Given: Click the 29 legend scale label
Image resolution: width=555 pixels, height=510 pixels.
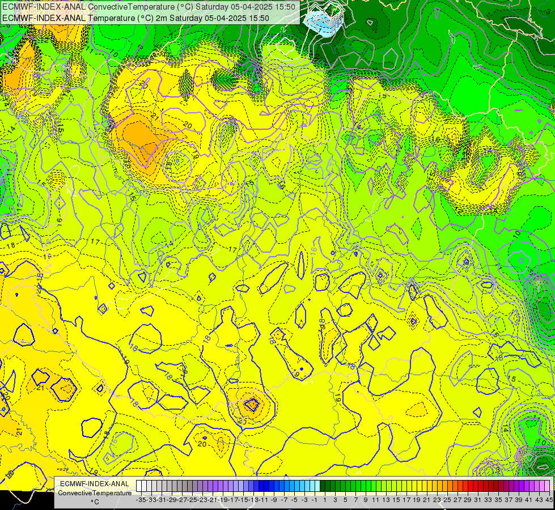Looking at the screenshot, I should pyautogui.click(x=468, y=500).
